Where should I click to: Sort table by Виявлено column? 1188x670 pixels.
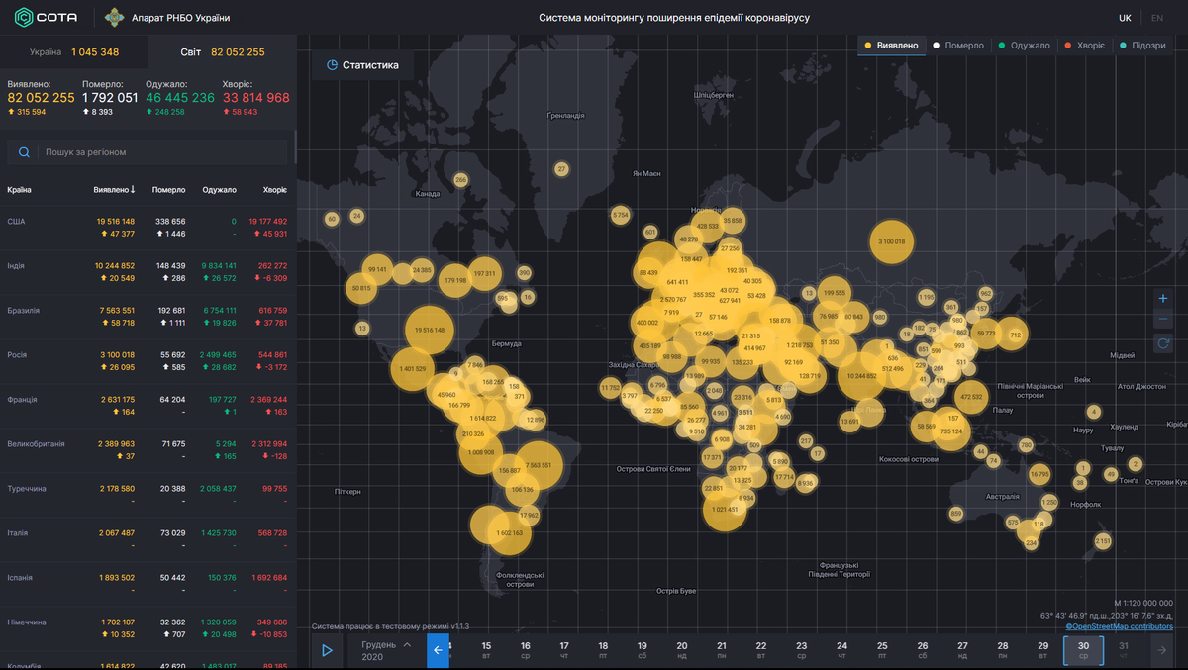tap(115, 189)
